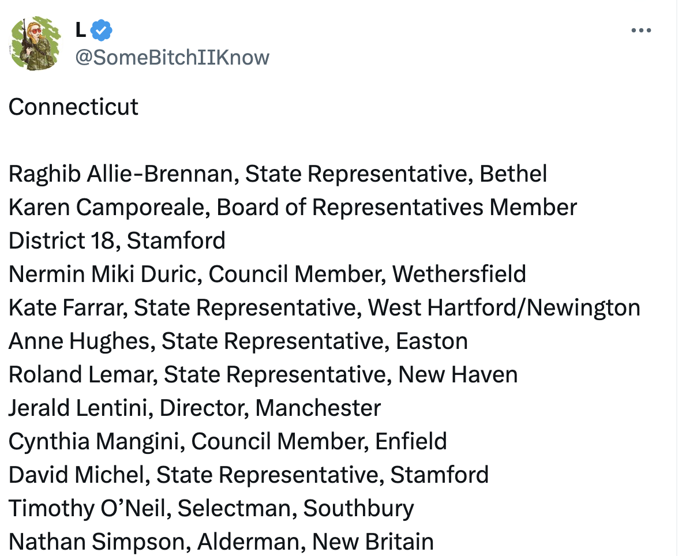
Task: Click the Jerald Lentini, Manchester line
Action: click(194, 408)
